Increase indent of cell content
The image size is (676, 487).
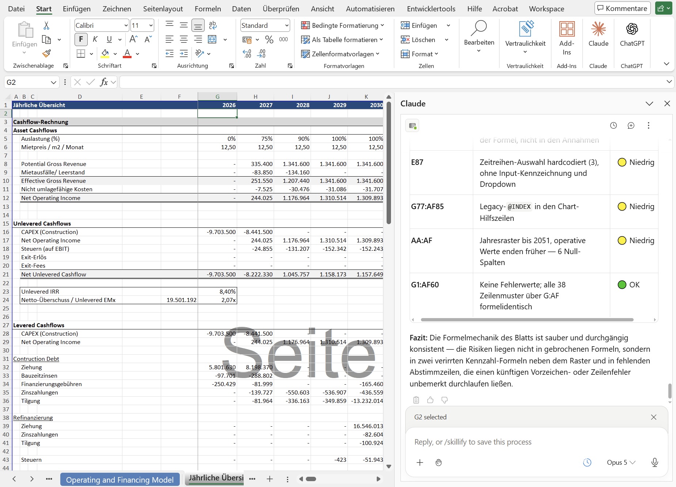coord(183,53)
